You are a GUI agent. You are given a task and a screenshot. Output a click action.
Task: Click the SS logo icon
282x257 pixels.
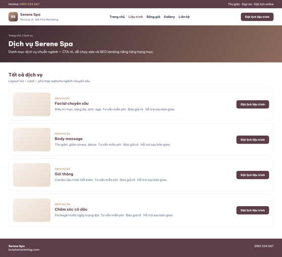[13, 17]
